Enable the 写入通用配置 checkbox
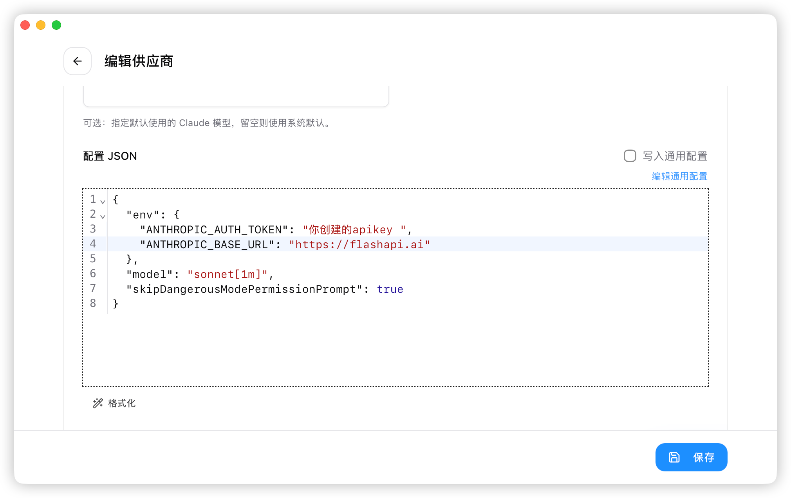The width and height of the screenshot is (791, 498). pos(630,156)
